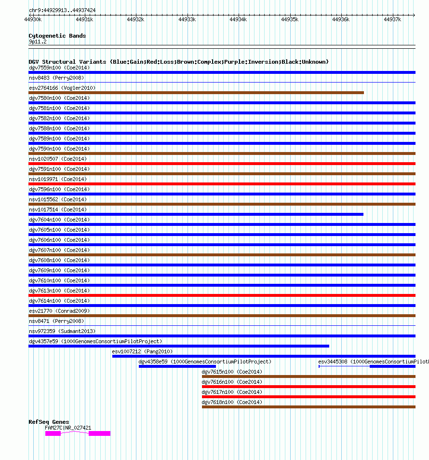Click the left arrowhead of the ruler

click(30, 15)
